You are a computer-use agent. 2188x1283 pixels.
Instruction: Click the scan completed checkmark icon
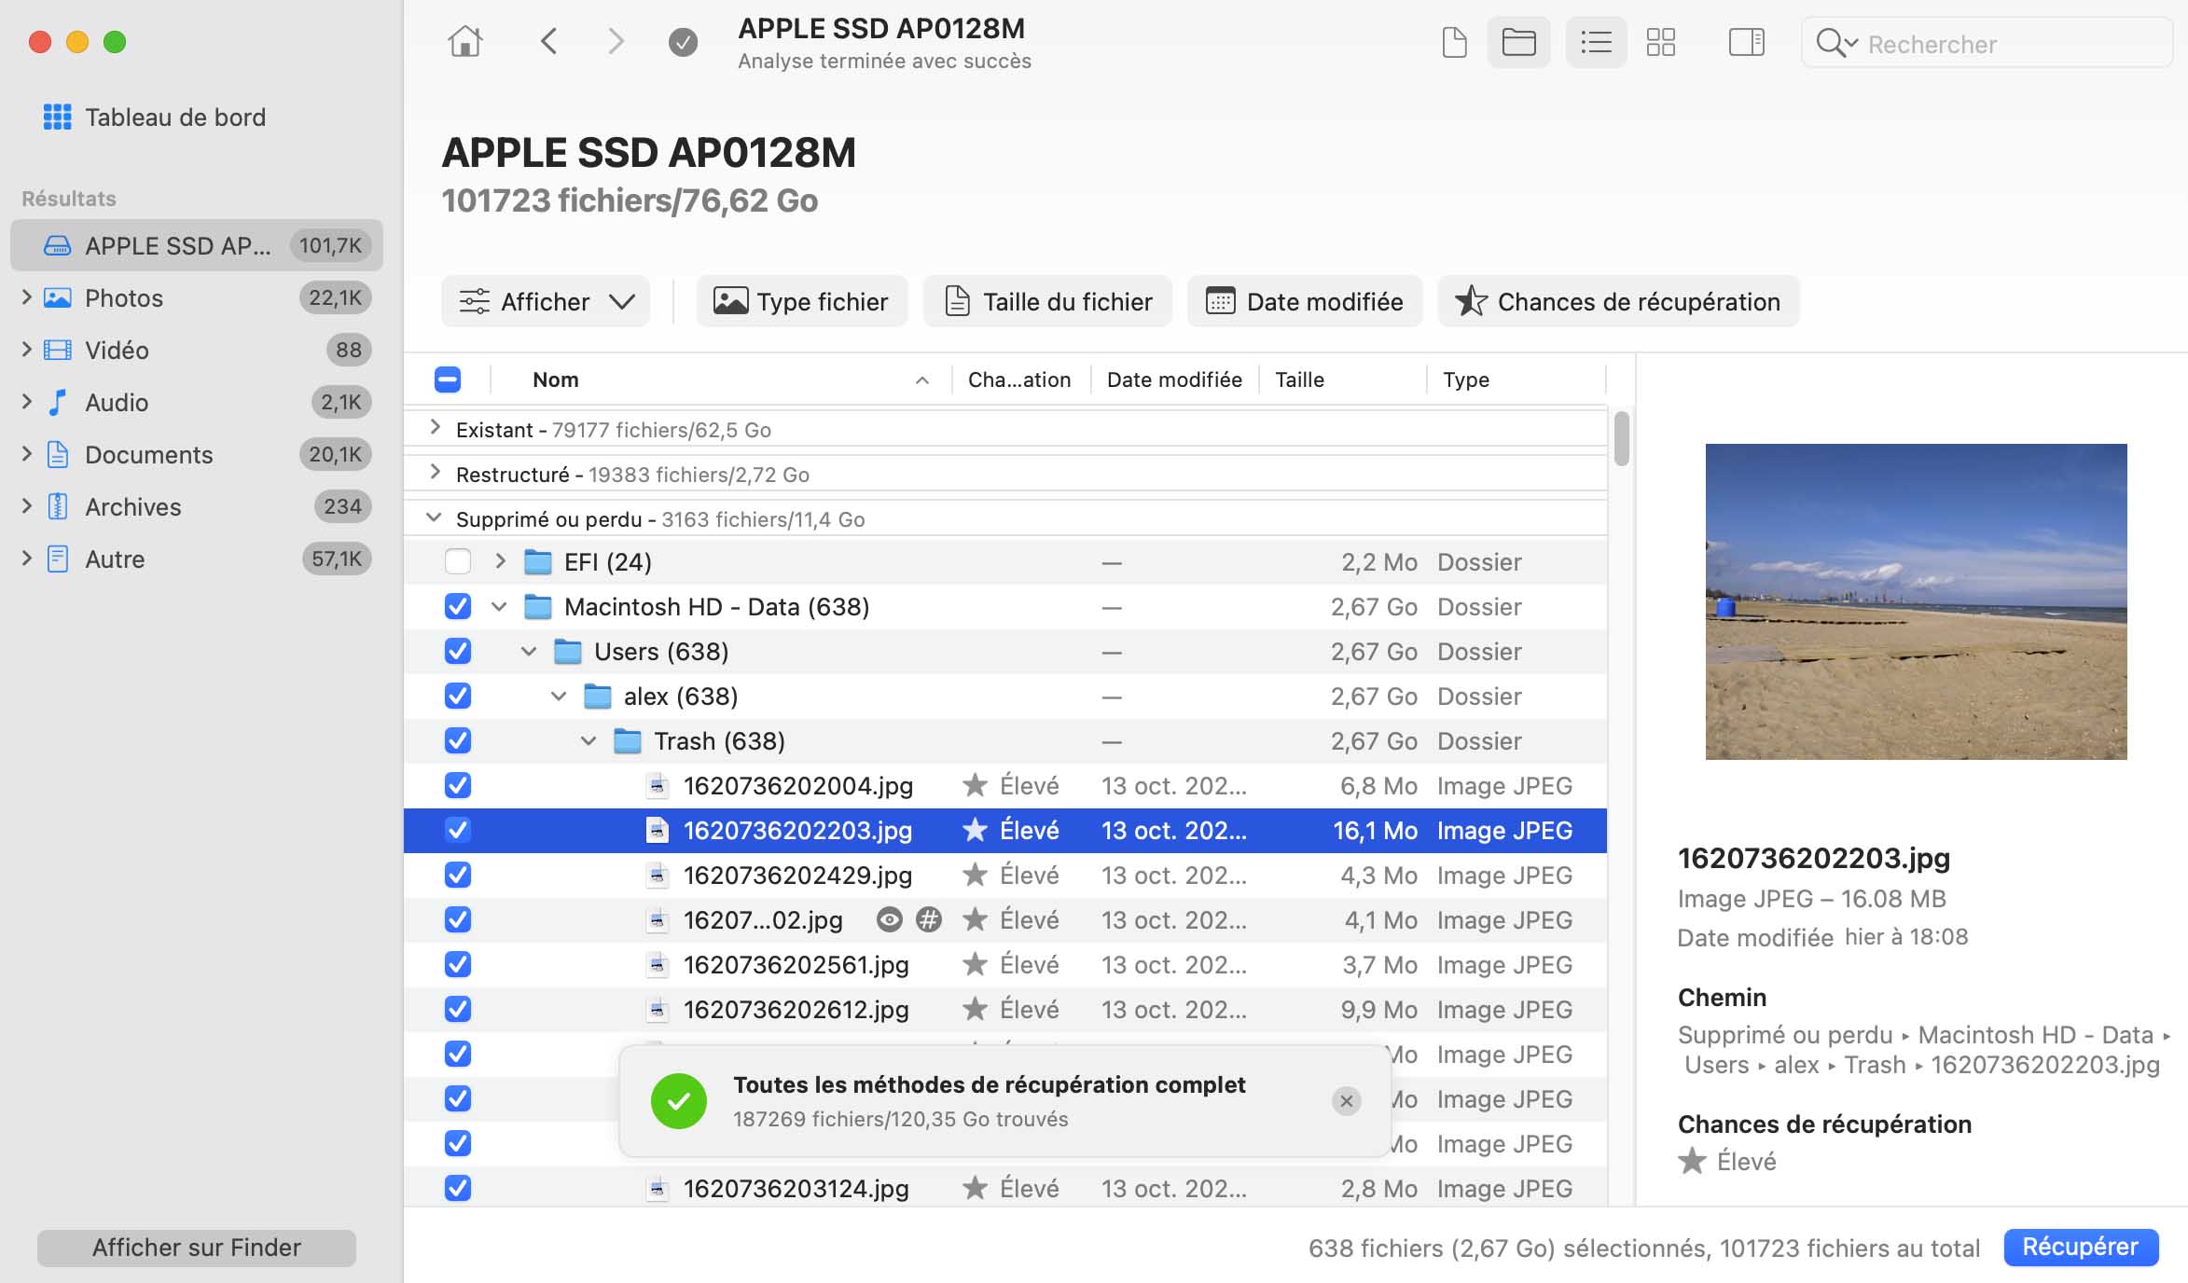click(x=683, y=42)
